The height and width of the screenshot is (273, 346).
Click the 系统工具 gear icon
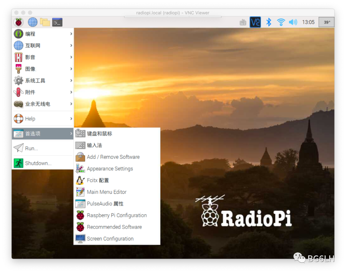[19, 81]
